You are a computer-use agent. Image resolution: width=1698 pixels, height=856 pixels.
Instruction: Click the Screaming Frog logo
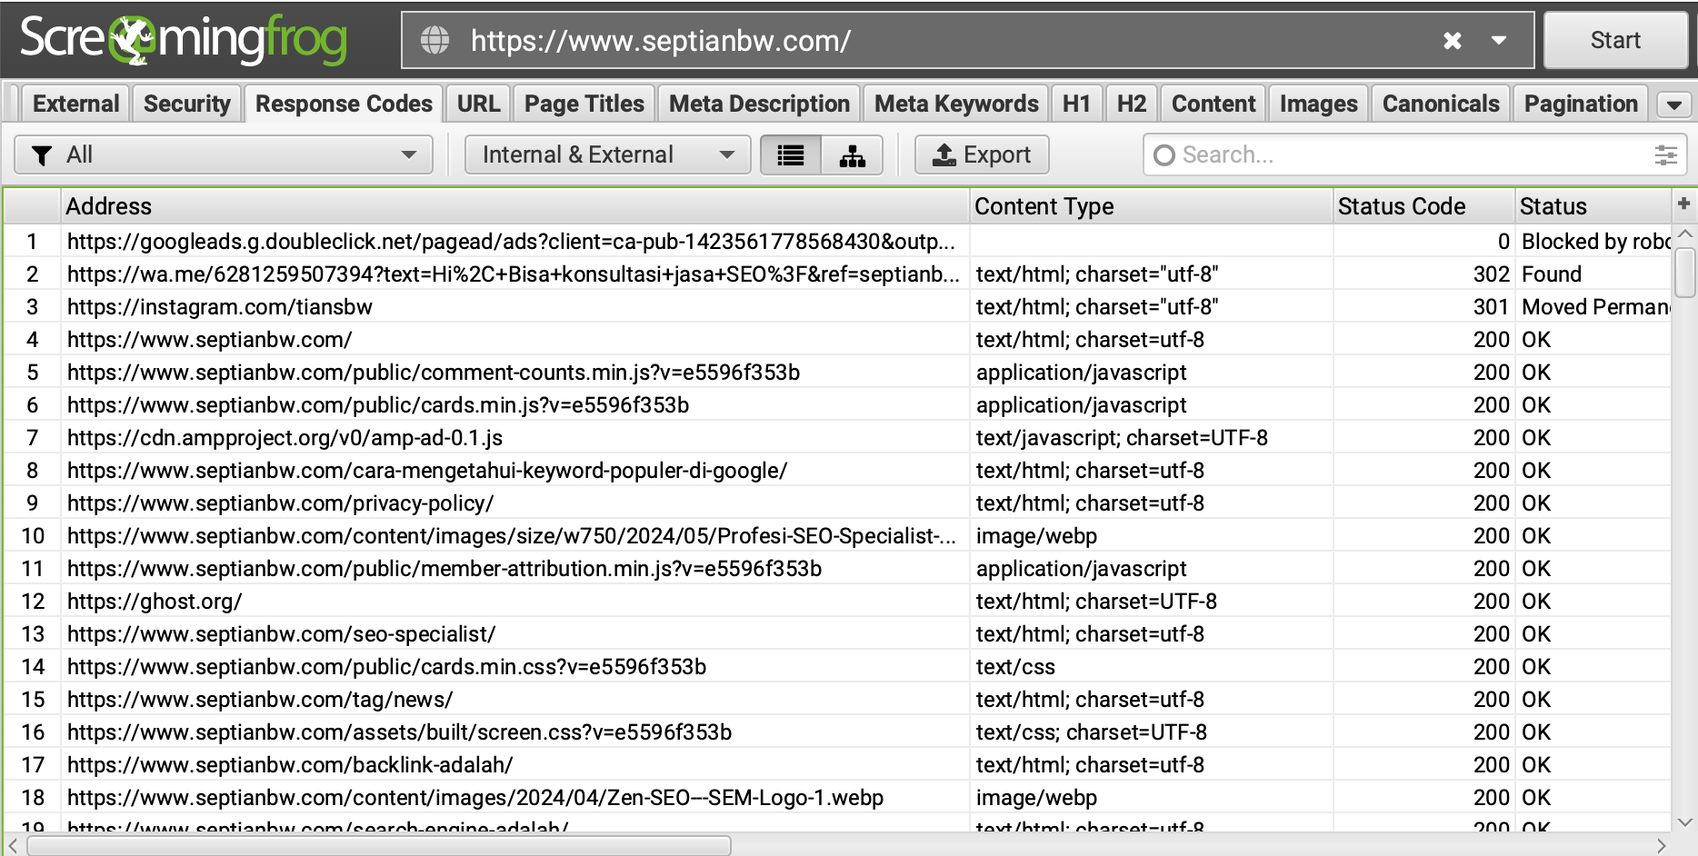point(184,40)
